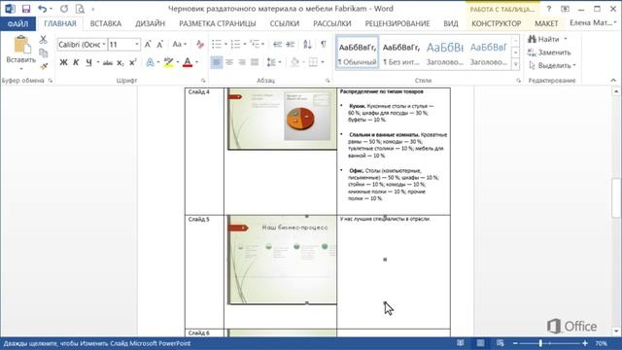Open font dialog launcher in Шрифт group
Image resolution: width=622 pixels, height=350 pixels.
203,81
